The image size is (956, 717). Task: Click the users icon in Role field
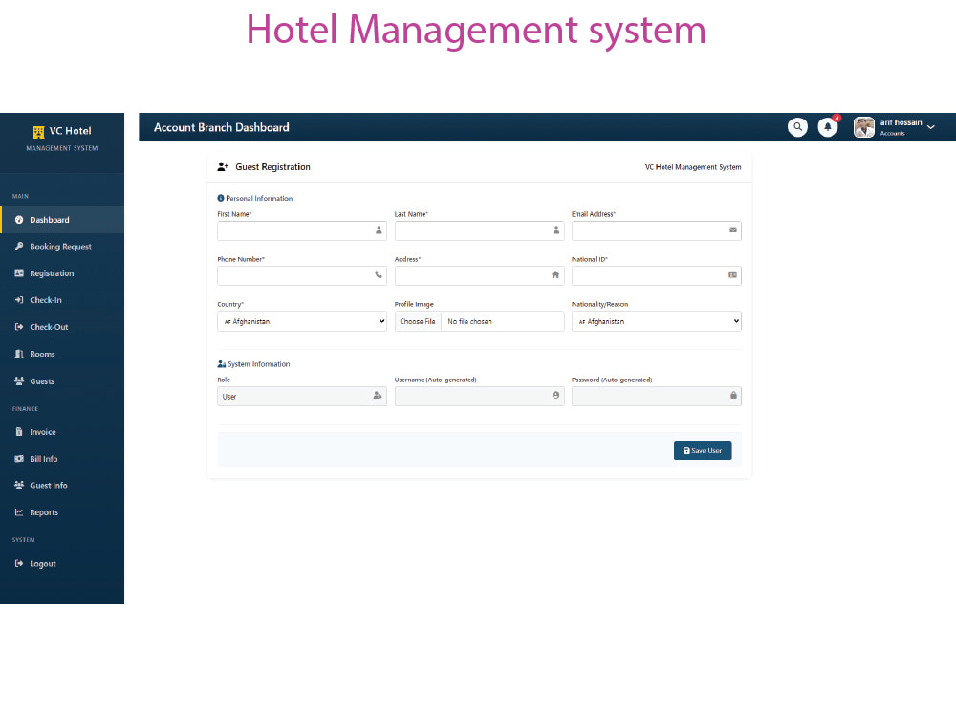point(378,395)
